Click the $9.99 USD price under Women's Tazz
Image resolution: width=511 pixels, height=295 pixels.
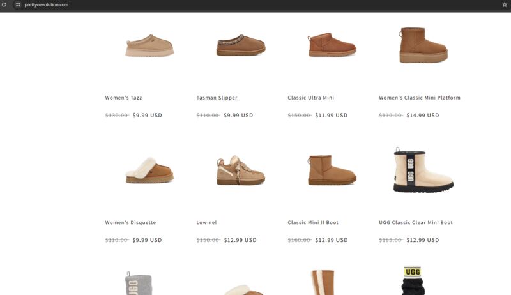pyautogui.click(x=148, y=116)
